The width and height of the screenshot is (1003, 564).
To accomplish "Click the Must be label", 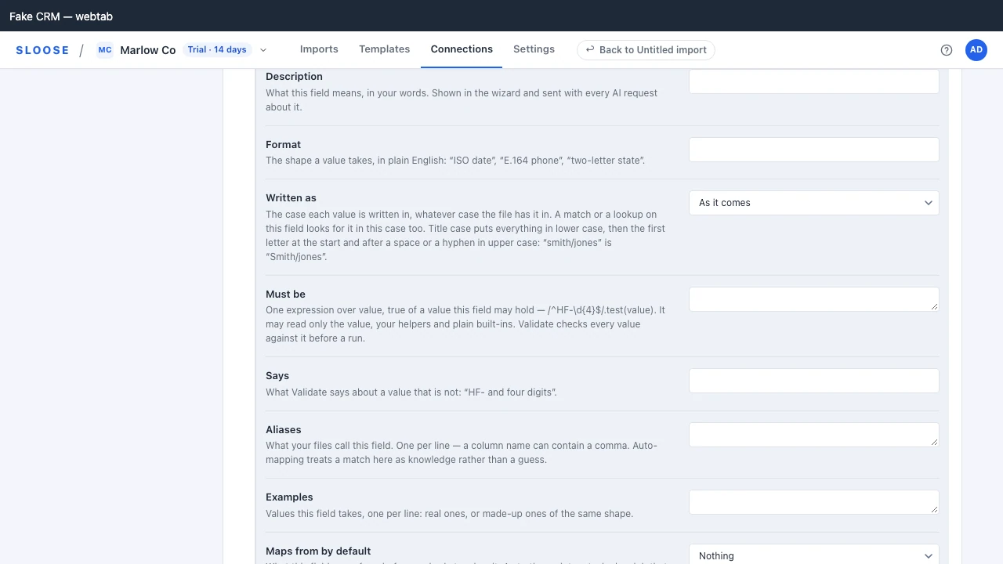I will pos(285,295).
